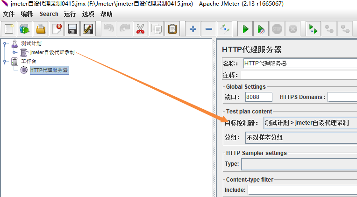
Task: Click the Content-type filter label
Action: pos(250,180)
